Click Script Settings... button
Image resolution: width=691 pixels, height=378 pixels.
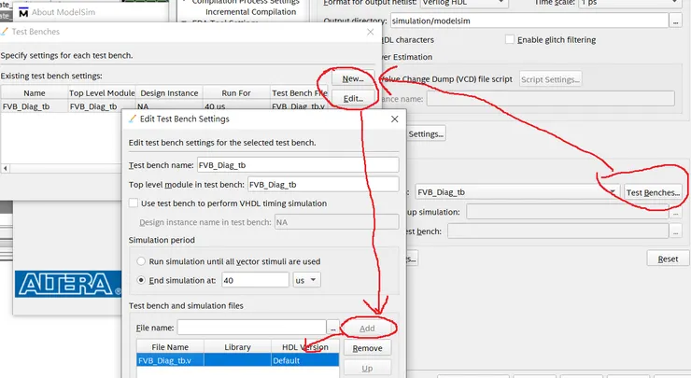[x=550, y=79]
